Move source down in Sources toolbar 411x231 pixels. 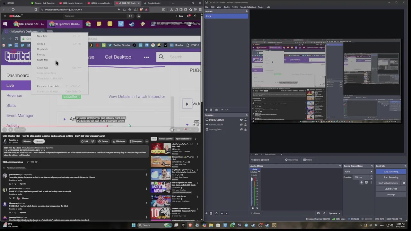click(x=226, y=213)
